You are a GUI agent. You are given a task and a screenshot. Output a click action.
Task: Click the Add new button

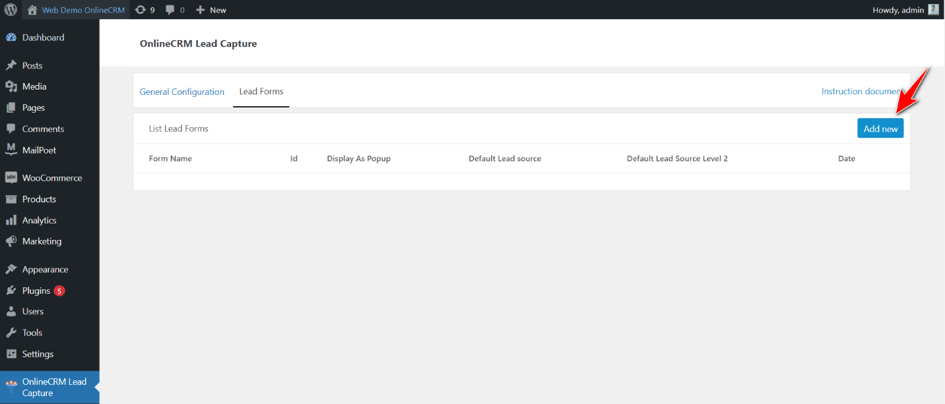tap(880, 128)
